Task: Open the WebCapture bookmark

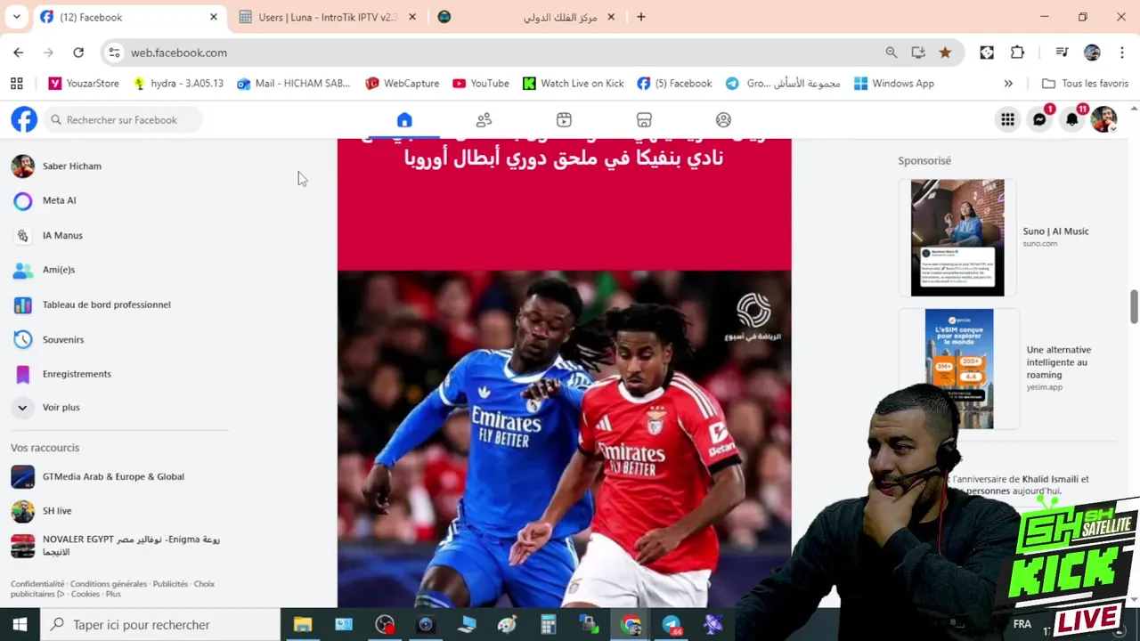Action: click(x=403, y=83)
